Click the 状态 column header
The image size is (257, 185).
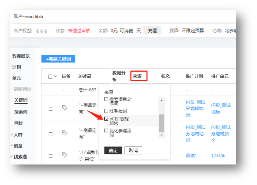[165, 76]
